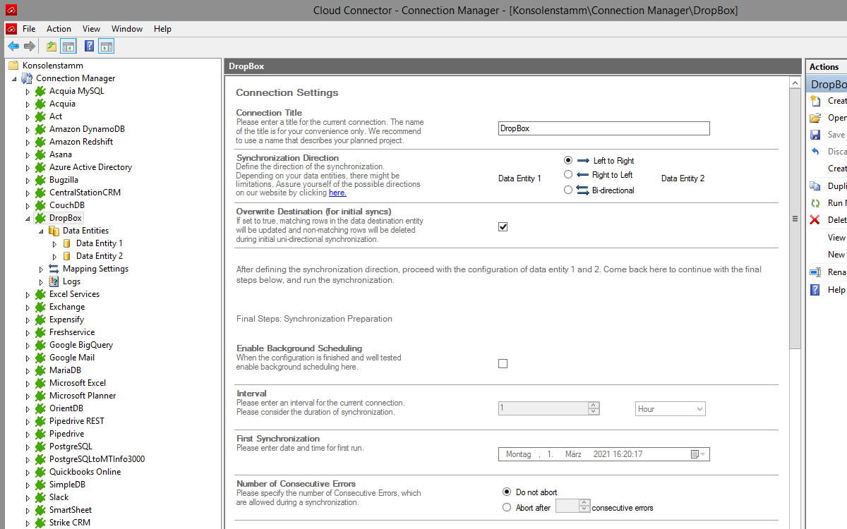847x529 pixels.
Task: Click the 'here.' link for sync directions
Action: (337, 193)
